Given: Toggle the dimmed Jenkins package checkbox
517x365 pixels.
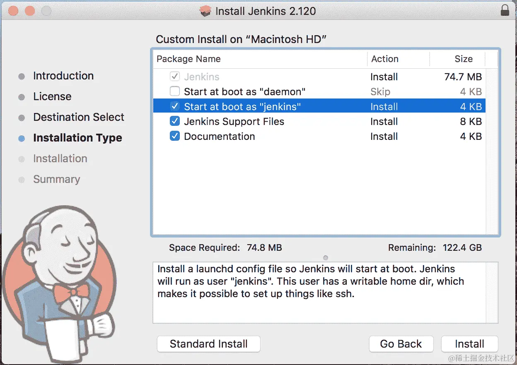Looking at the screenshot, I should click(x=175, y=77).
